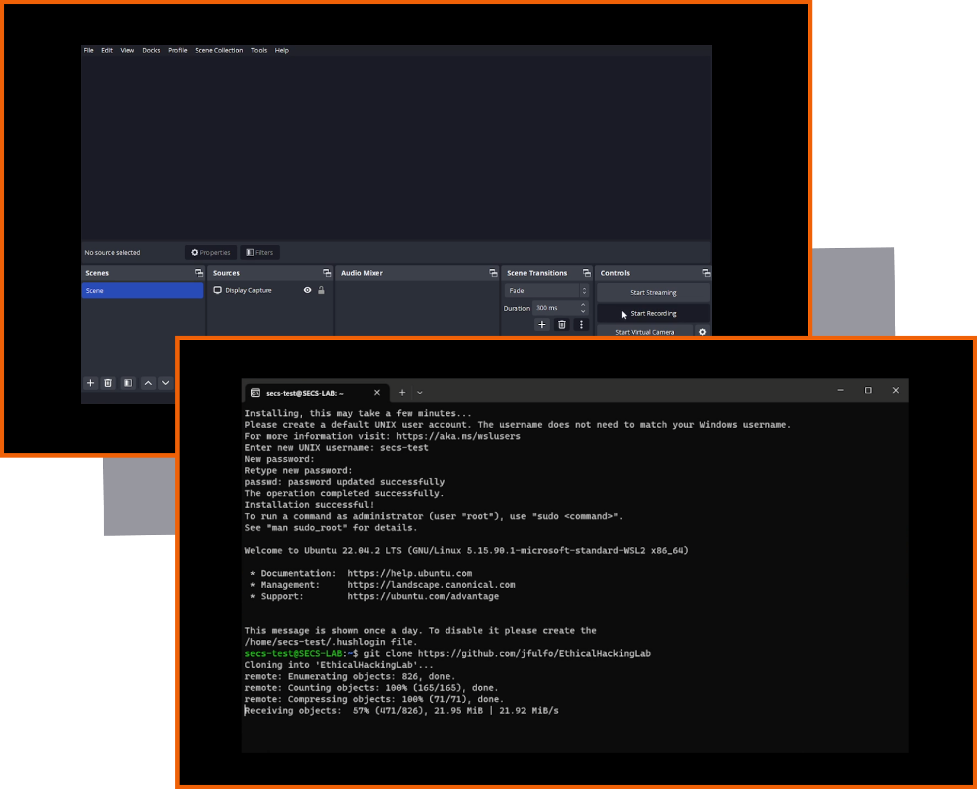The height and width of the screenshot is (789, 977).
Task: Close the secs-test@SECS-LAB terminal tab
Action: (377, 392)
